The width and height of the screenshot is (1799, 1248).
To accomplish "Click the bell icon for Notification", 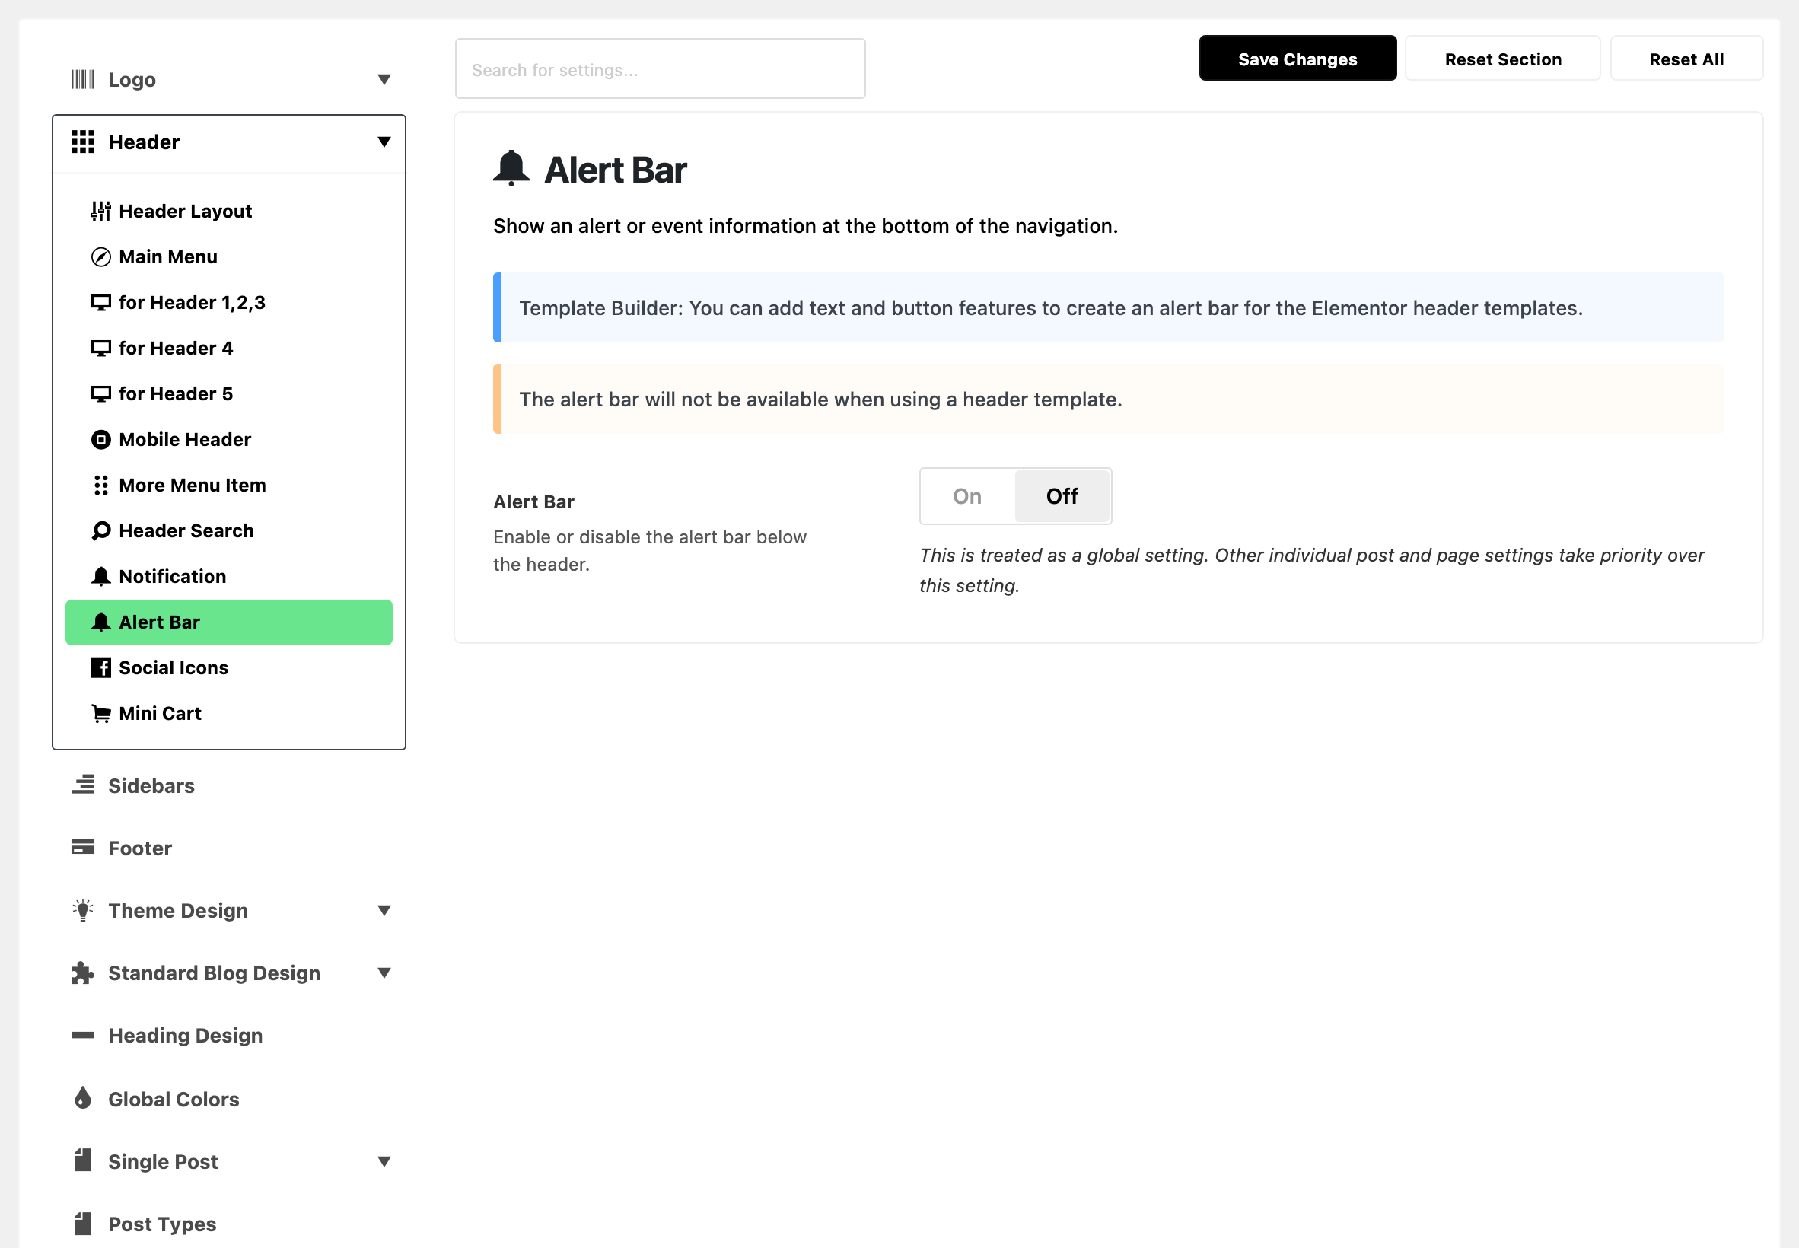I will (101, 576).
